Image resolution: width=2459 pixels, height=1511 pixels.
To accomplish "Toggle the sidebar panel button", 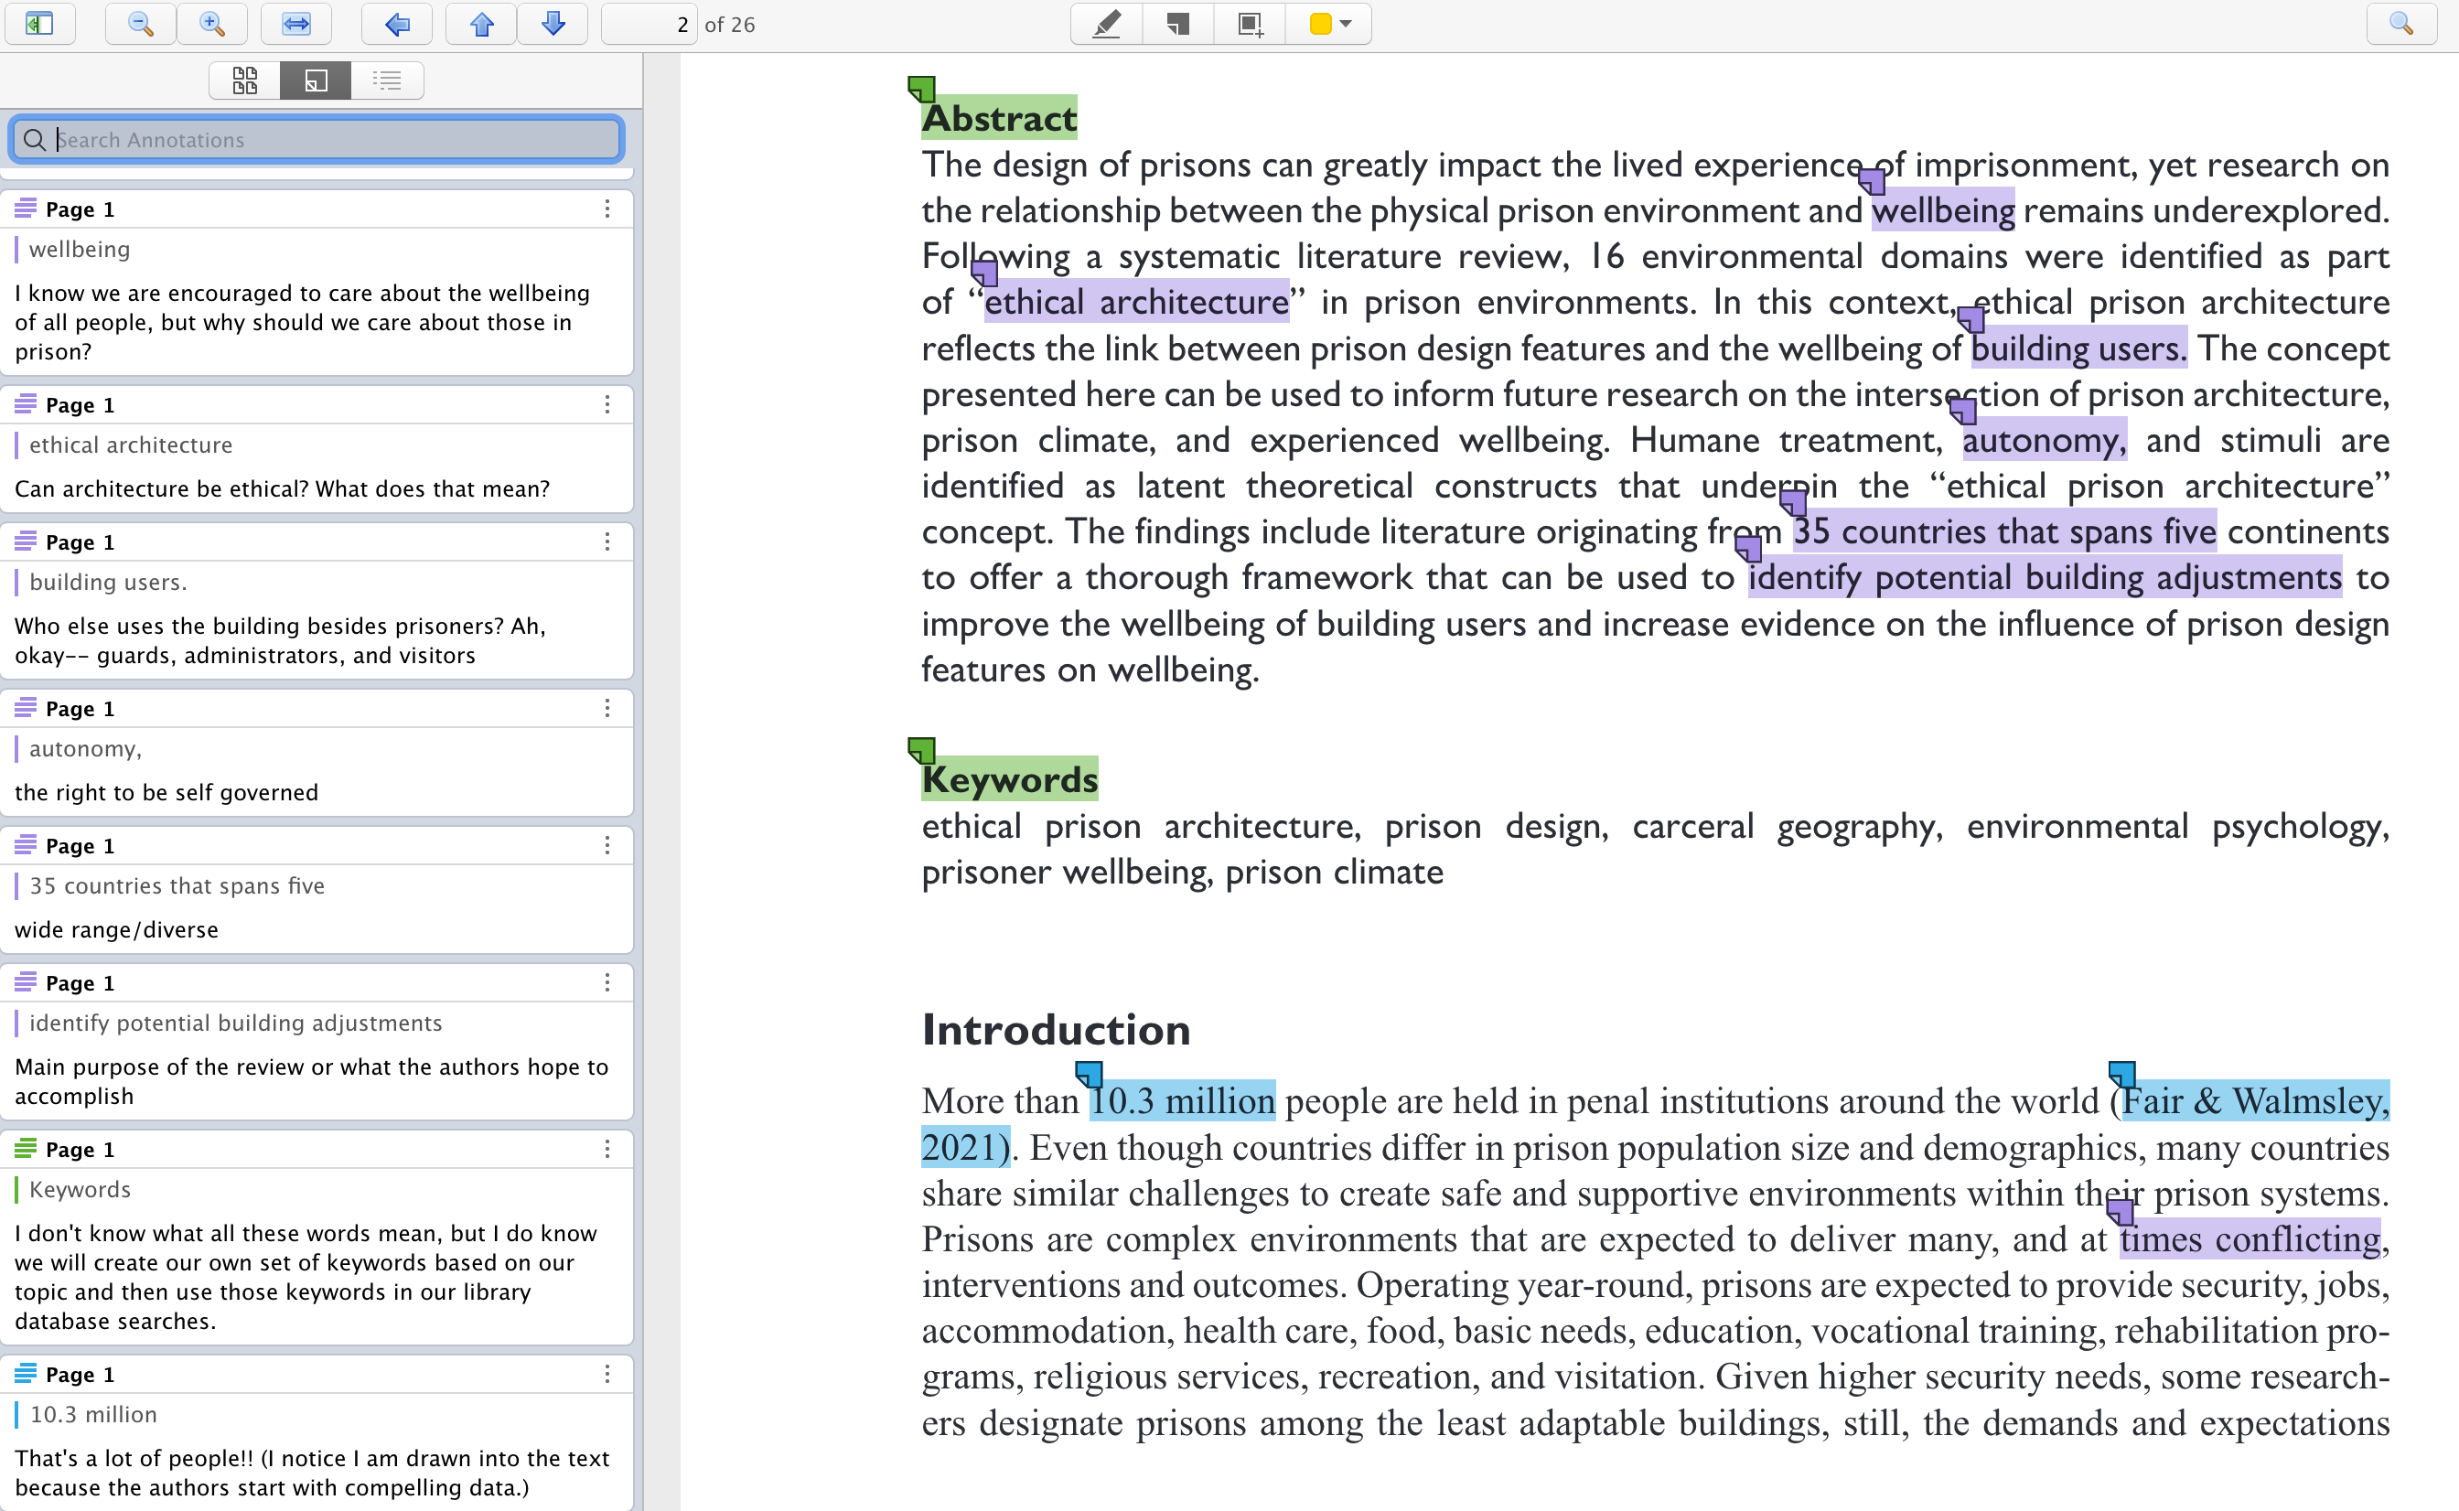I will [40, 24].
